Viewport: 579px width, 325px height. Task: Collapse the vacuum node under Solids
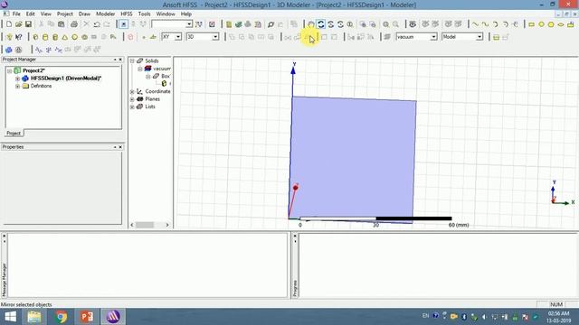[x=140, y=69]
